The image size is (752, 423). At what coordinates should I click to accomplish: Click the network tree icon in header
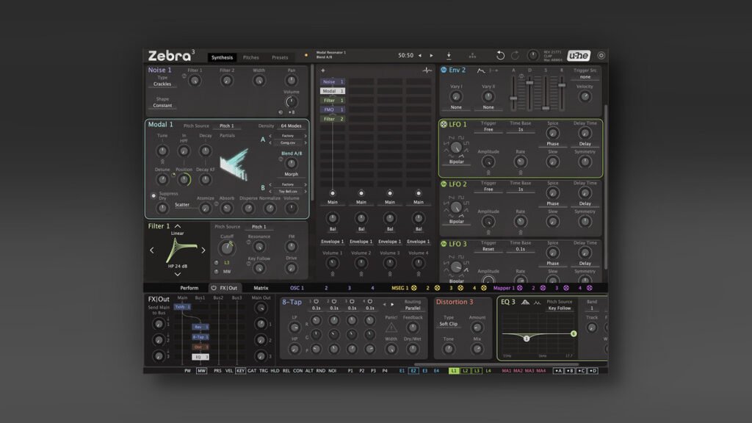coord(472,56)
